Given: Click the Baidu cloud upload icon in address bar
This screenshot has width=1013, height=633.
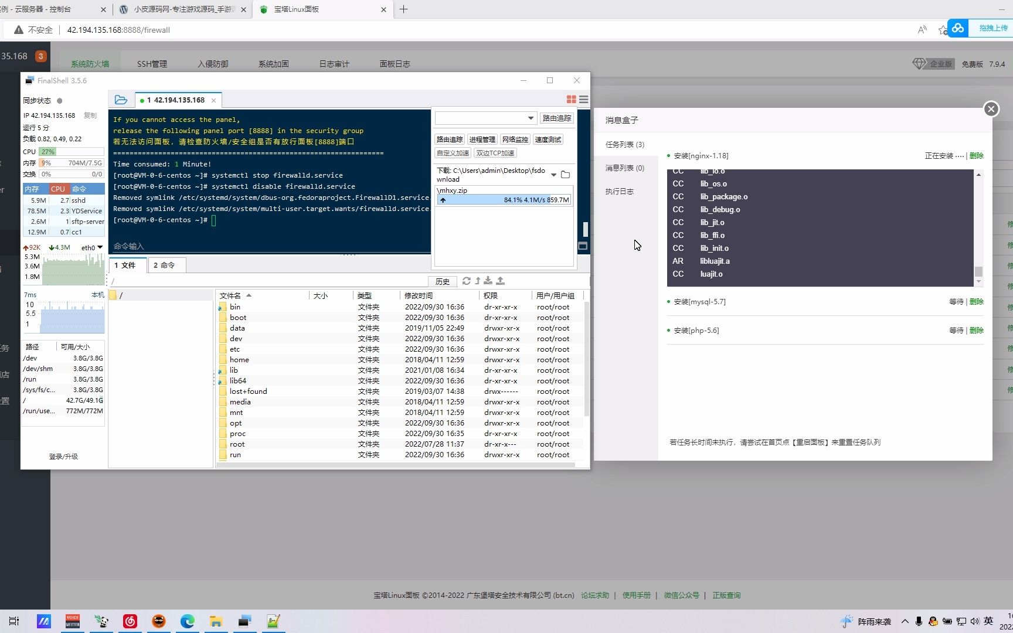Looking at the screenshot, I should click(x=958, y=28).
